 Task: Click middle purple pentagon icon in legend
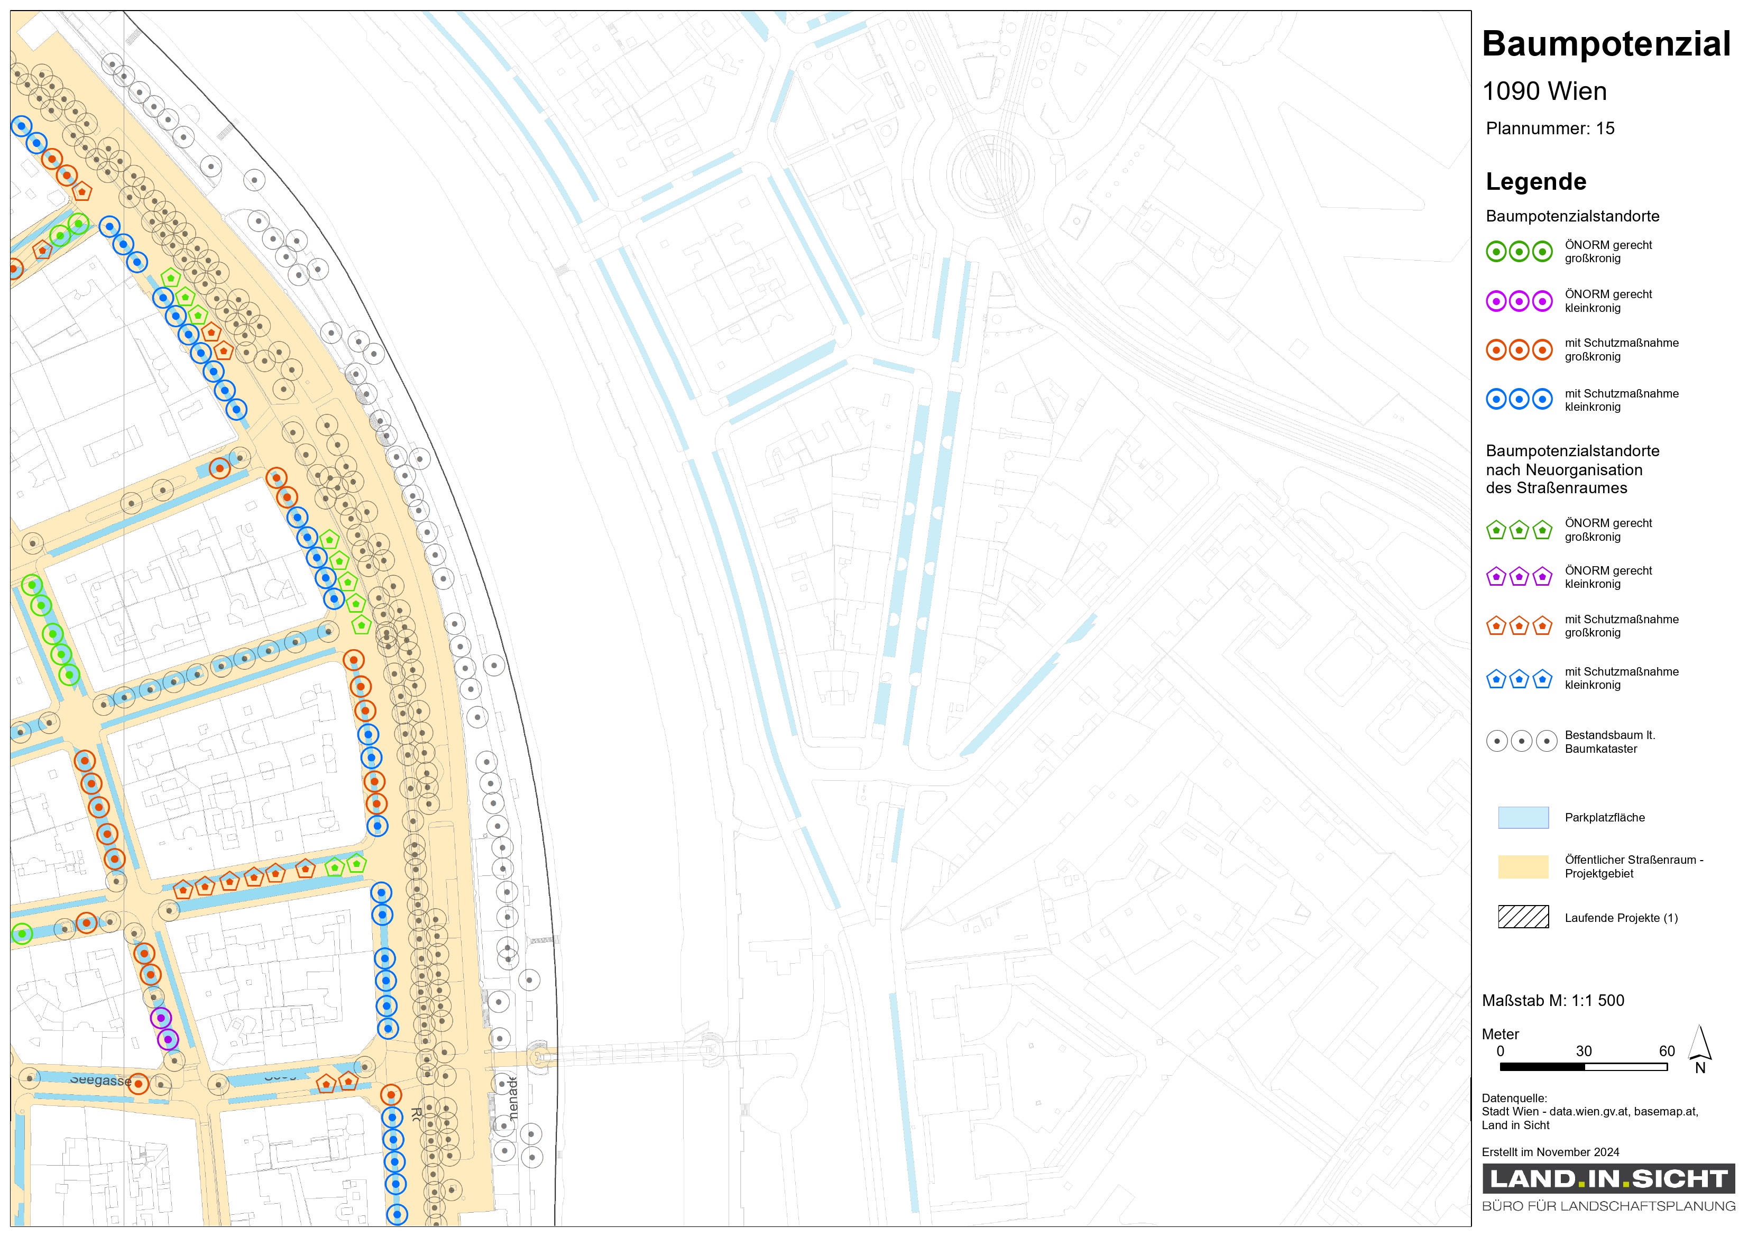[1519, 577]
